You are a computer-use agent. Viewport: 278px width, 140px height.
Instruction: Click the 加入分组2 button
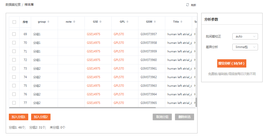tap(41, 117)
